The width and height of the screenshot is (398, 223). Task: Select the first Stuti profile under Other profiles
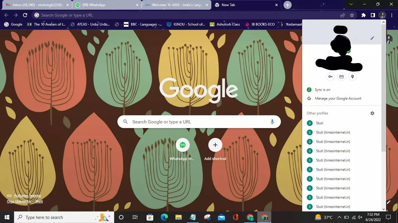tap(319, 123)
